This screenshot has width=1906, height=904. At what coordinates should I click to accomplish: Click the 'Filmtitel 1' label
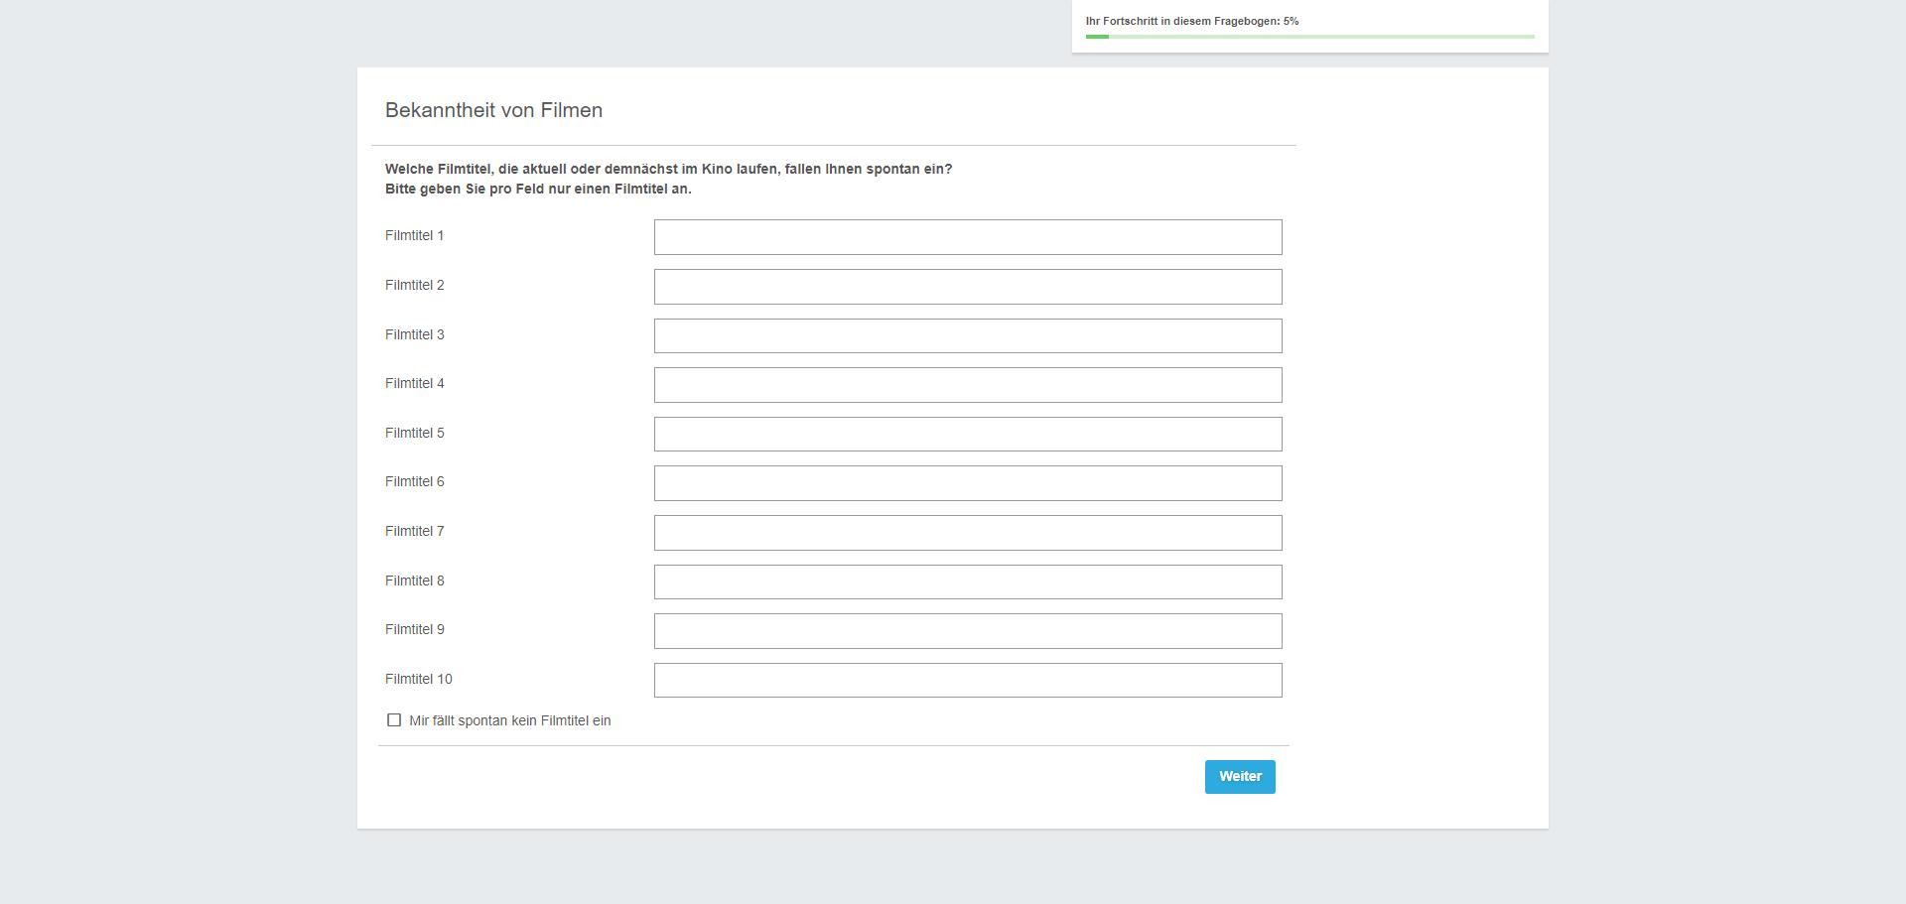[x=415, y=235]
